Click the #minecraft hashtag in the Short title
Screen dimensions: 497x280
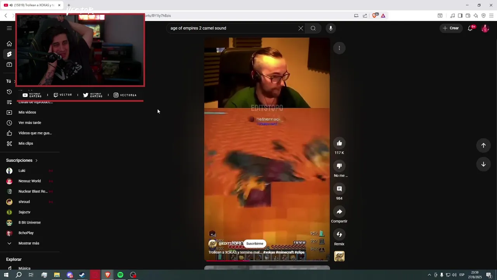[x=285, y=252]
